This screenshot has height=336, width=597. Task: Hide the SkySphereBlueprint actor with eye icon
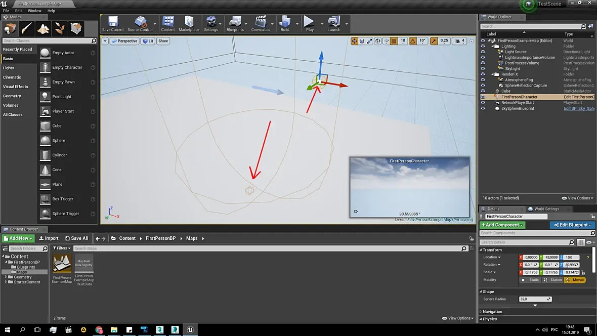(x=483, y=108)
